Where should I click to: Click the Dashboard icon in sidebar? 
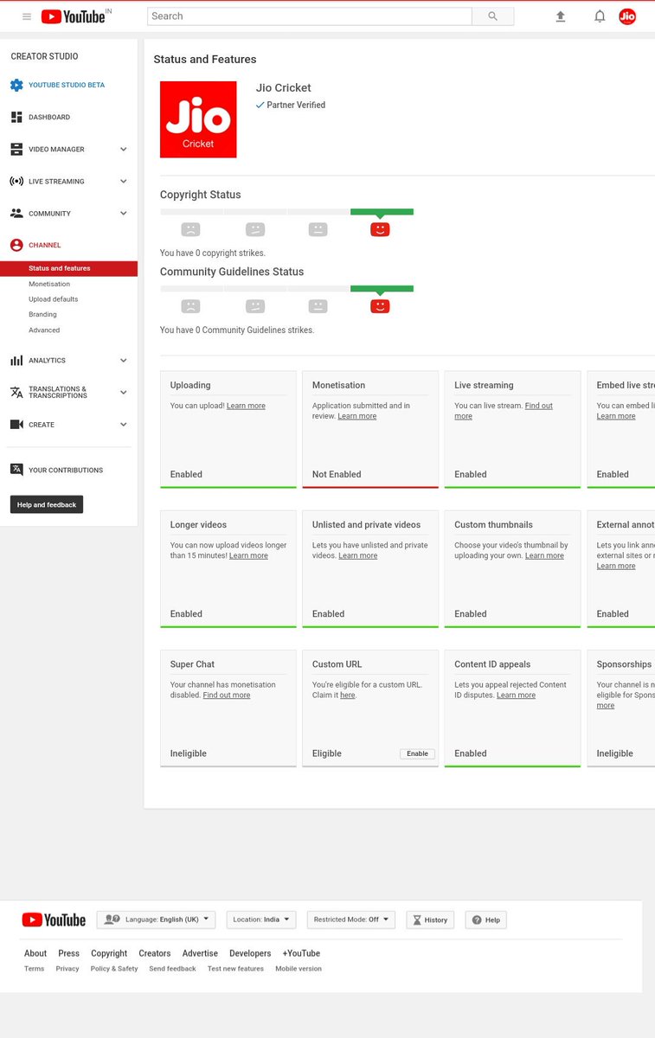[16, 117]
